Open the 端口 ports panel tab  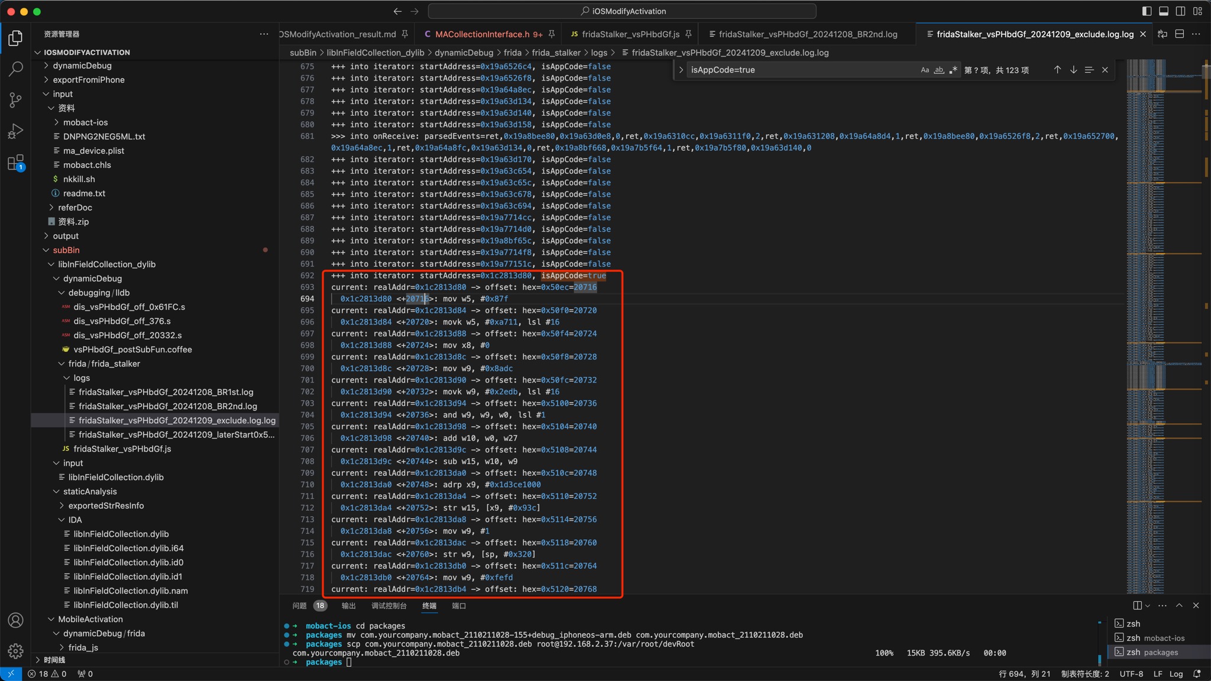[459, 606]
